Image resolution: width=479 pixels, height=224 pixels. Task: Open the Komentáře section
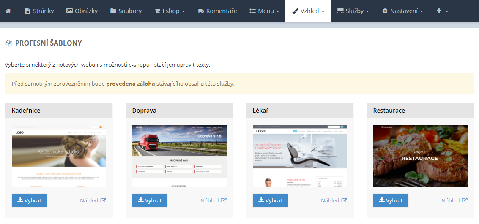coord(217,11)
